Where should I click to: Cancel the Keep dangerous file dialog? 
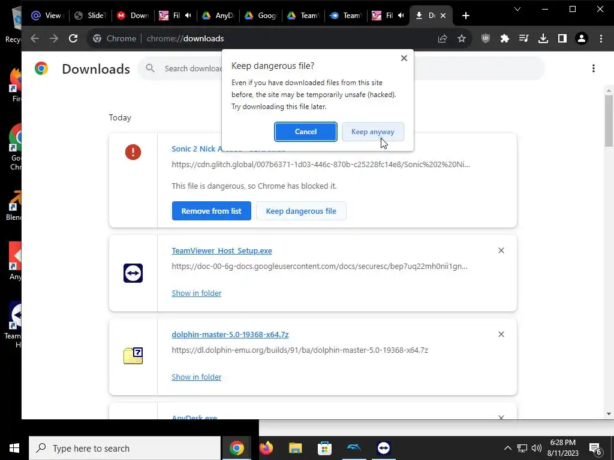305,132
